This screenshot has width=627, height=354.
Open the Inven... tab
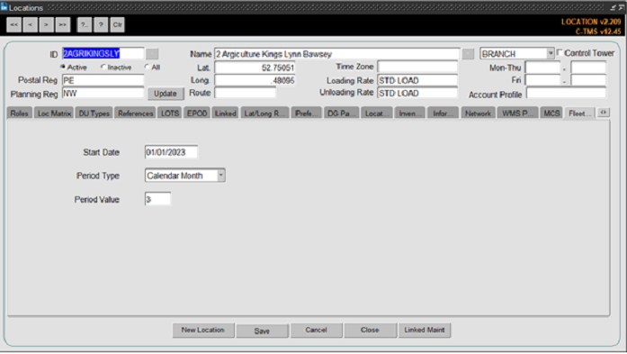pyautogui.click(x=409, y=113)
